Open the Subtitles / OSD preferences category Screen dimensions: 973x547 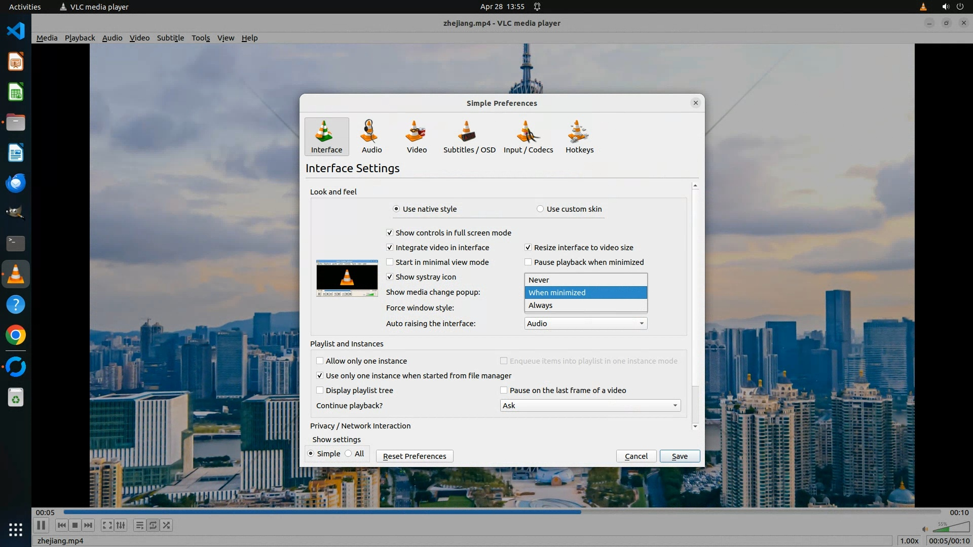click(469, 136)
